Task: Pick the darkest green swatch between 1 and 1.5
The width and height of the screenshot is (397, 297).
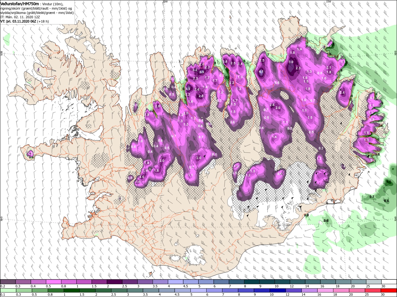Action: [72, 291]
